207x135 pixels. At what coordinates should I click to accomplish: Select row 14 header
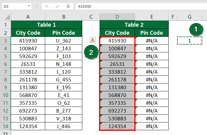click(5, 126)
